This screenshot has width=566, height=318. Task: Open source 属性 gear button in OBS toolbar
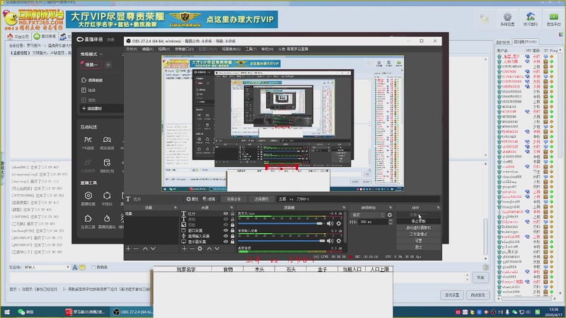tap(192, 199)
